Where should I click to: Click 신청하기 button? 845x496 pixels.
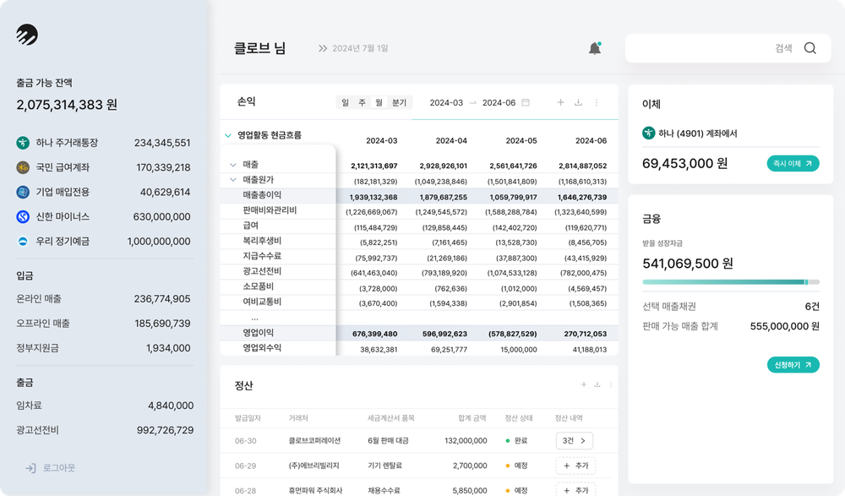(793, 365)
